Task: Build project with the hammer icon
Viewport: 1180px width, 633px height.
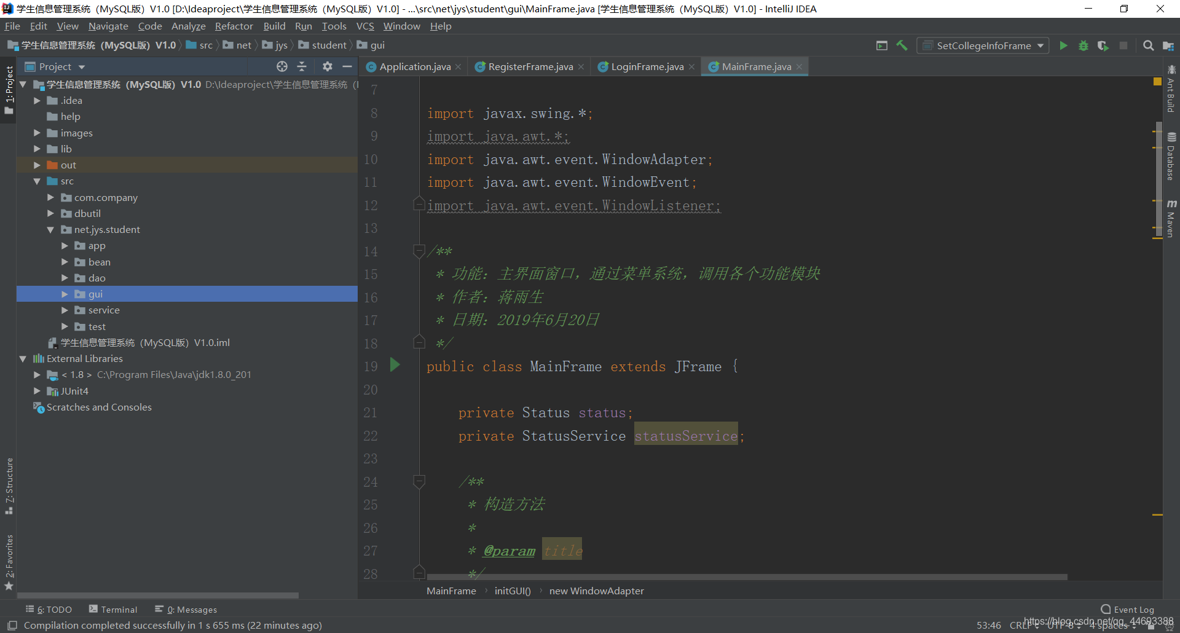Action: tap(902, 45)
